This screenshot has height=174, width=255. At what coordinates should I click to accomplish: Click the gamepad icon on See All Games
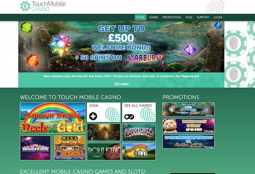129,116
